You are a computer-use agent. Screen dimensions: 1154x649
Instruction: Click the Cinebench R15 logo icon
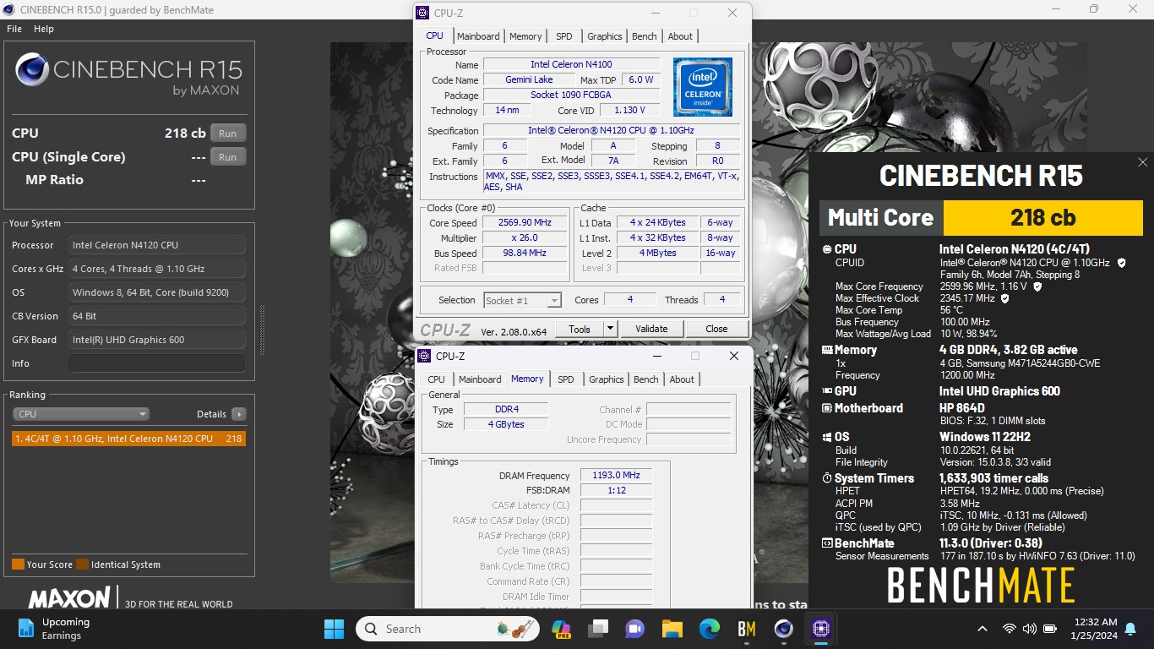[x=32, y=70]
